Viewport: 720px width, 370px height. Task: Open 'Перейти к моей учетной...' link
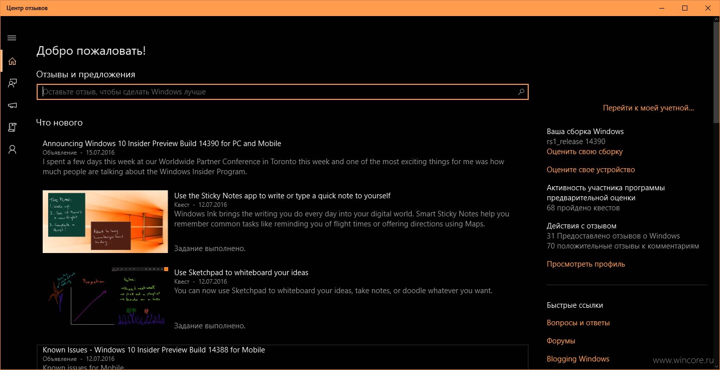[648, 108]
